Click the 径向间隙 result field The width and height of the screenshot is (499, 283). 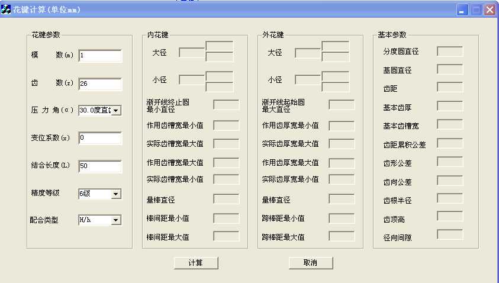[450, 234]
